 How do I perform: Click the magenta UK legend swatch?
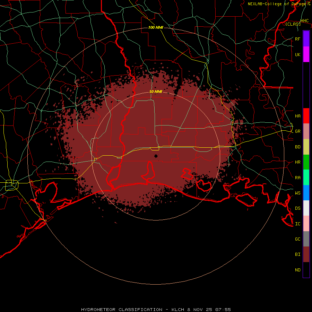pyautogui.click(x=306, y=54)
